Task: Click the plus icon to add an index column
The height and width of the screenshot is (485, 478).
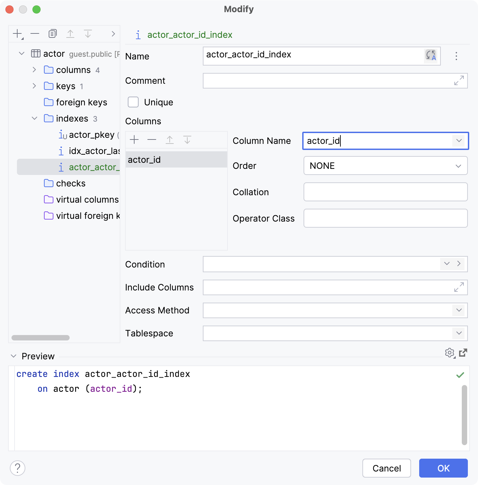Action: click(135, 139)
